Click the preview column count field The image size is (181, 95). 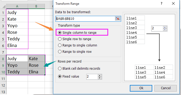click(157, 28)
